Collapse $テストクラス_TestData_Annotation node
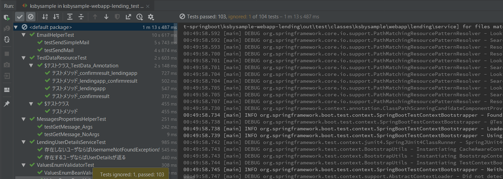This screenshot has height=179, width=503. coord(31,66)
